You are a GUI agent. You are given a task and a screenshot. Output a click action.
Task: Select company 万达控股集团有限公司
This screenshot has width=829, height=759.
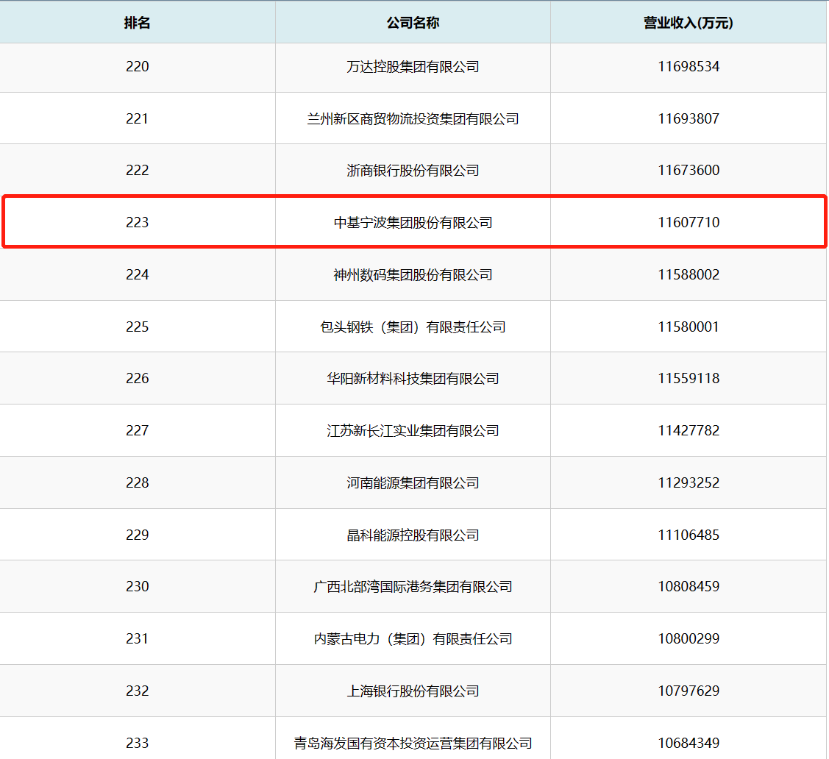413,67
